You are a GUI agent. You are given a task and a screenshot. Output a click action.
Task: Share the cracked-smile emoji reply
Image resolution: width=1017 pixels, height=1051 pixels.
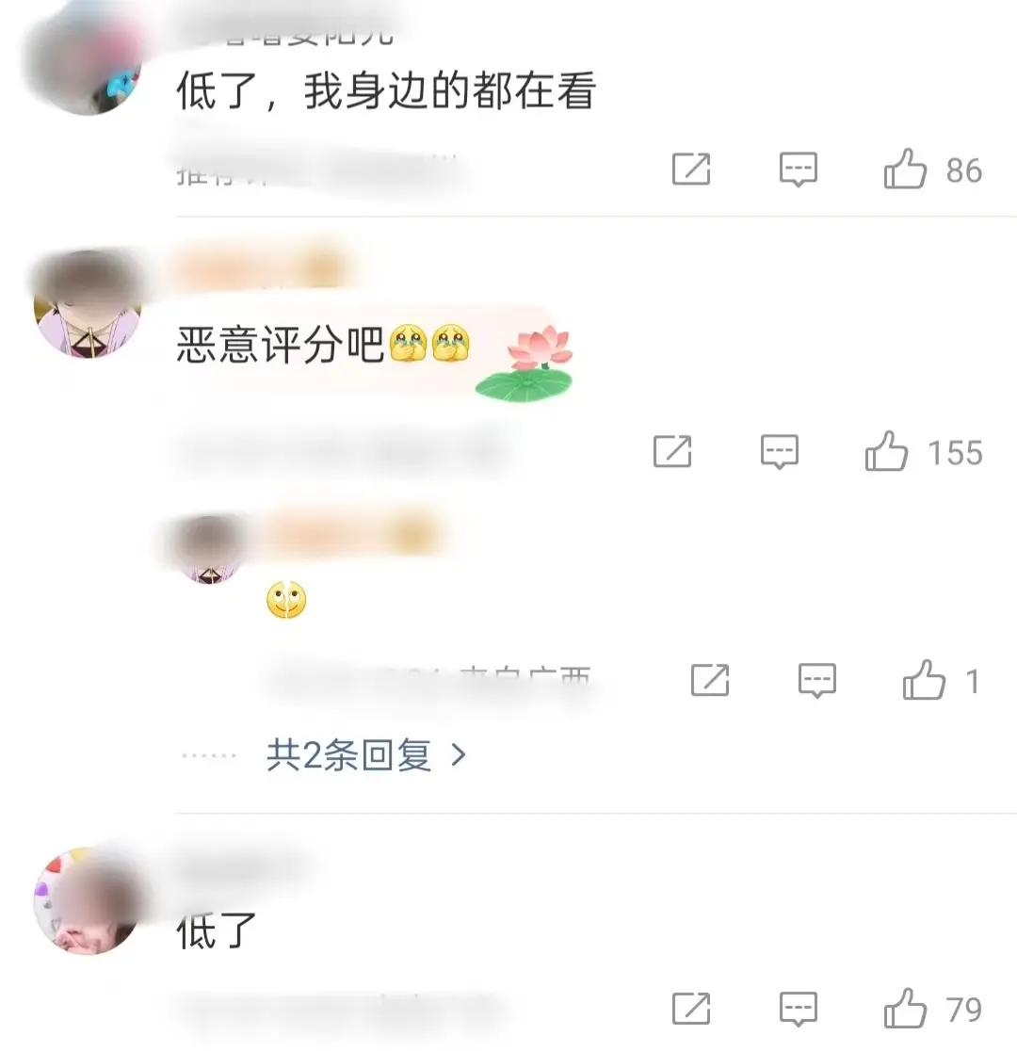coord(710,680)
